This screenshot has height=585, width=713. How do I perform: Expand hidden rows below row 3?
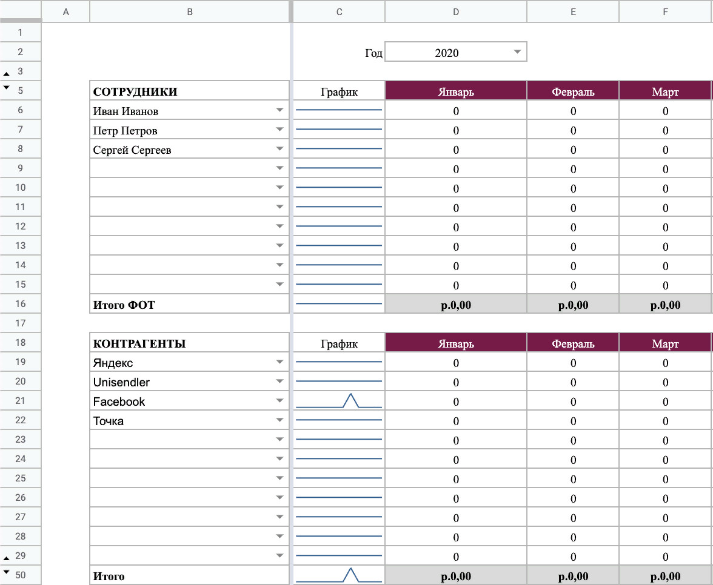(x=6, y=74)
